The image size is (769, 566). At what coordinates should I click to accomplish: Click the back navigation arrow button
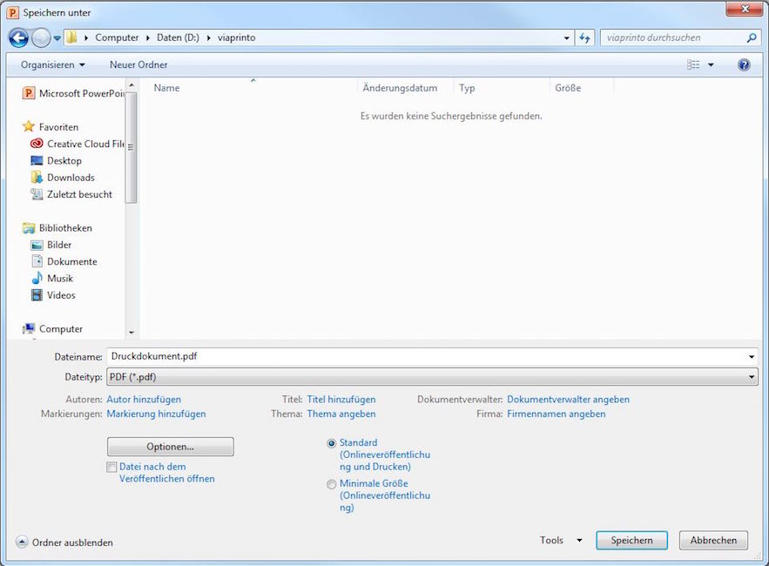(18, 37)
